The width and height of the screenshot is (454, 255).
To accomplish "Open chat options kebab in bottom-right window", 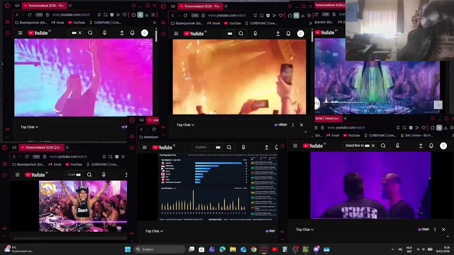I will coord(435,229).
